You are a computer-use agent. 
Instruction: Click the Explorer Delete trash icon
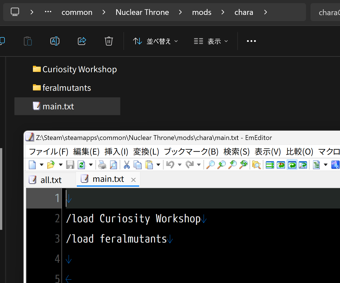click(x=109, y=41)
